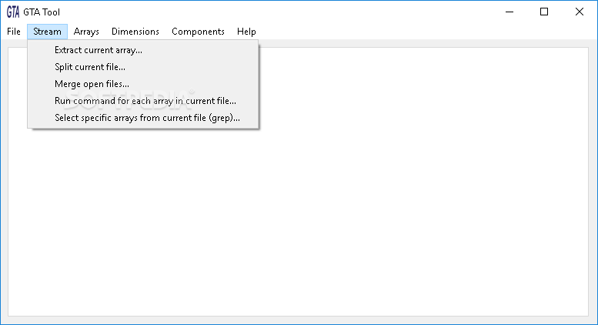Select Merge open files...
Viewport: 598px width, 325px height.
click(143, 84)
